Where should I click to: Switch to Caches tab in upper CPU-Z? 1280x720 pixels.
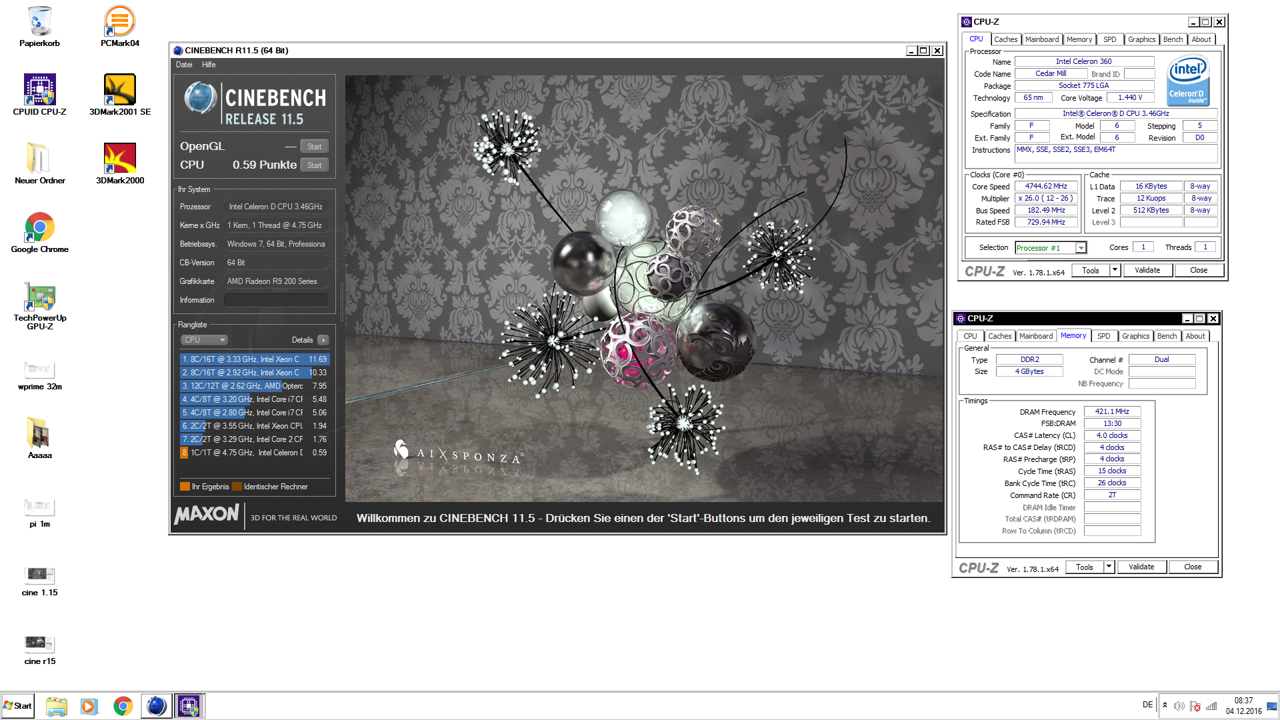[x=1005, y=39]
